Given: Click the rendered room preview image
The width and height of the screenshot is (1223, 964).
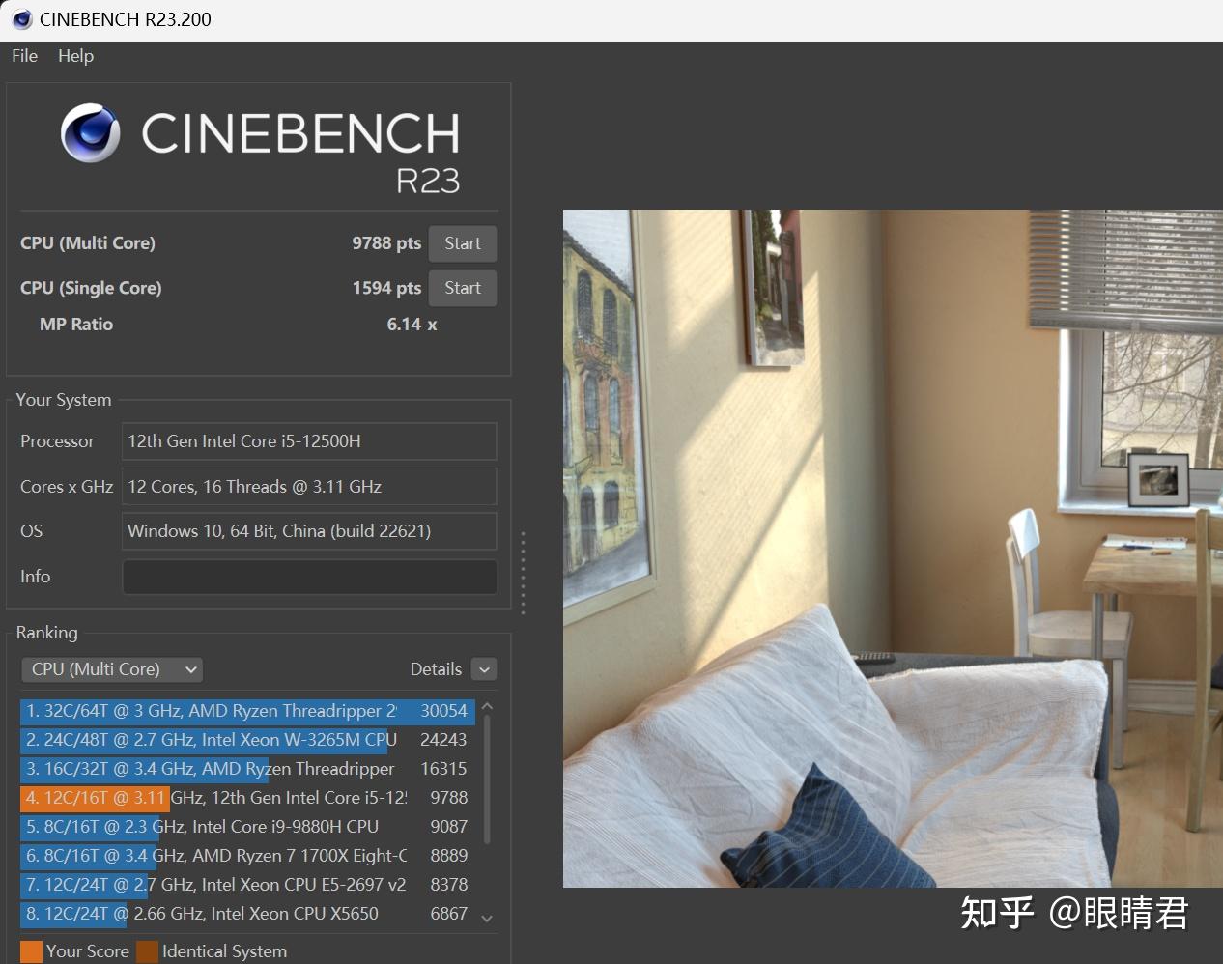Looking at the screenshot, I should coord(893,549).
